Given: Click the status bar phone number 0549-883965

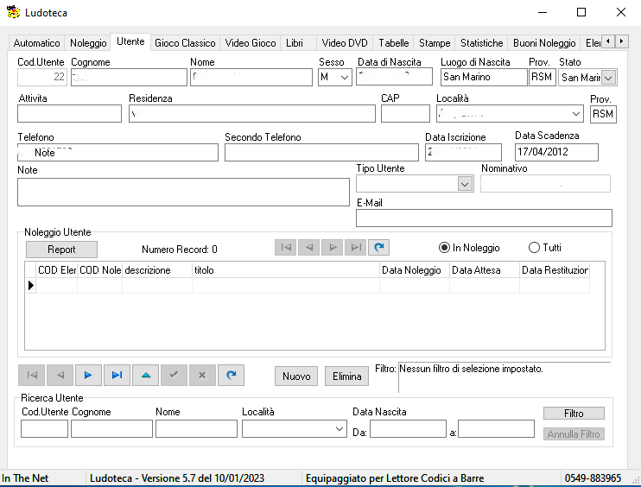Looking at the screenshot, I should [593, 478].
